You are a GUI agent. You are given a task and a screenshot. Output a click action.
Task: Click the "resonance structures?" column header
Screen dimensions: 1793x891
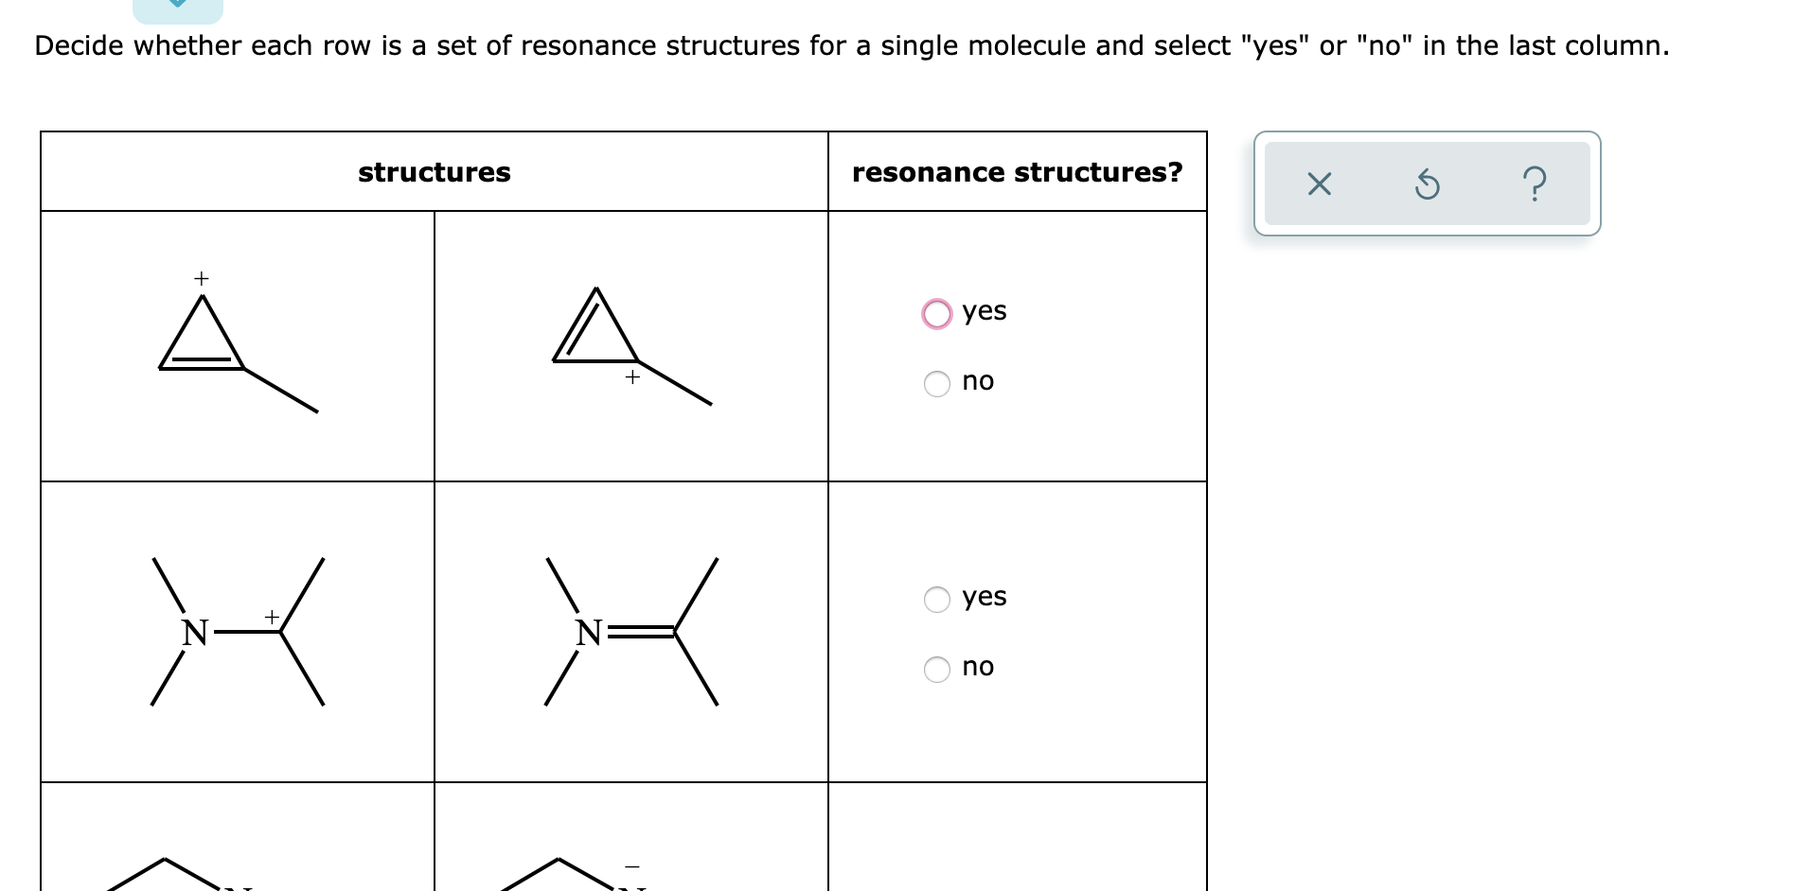point(1017,172)
